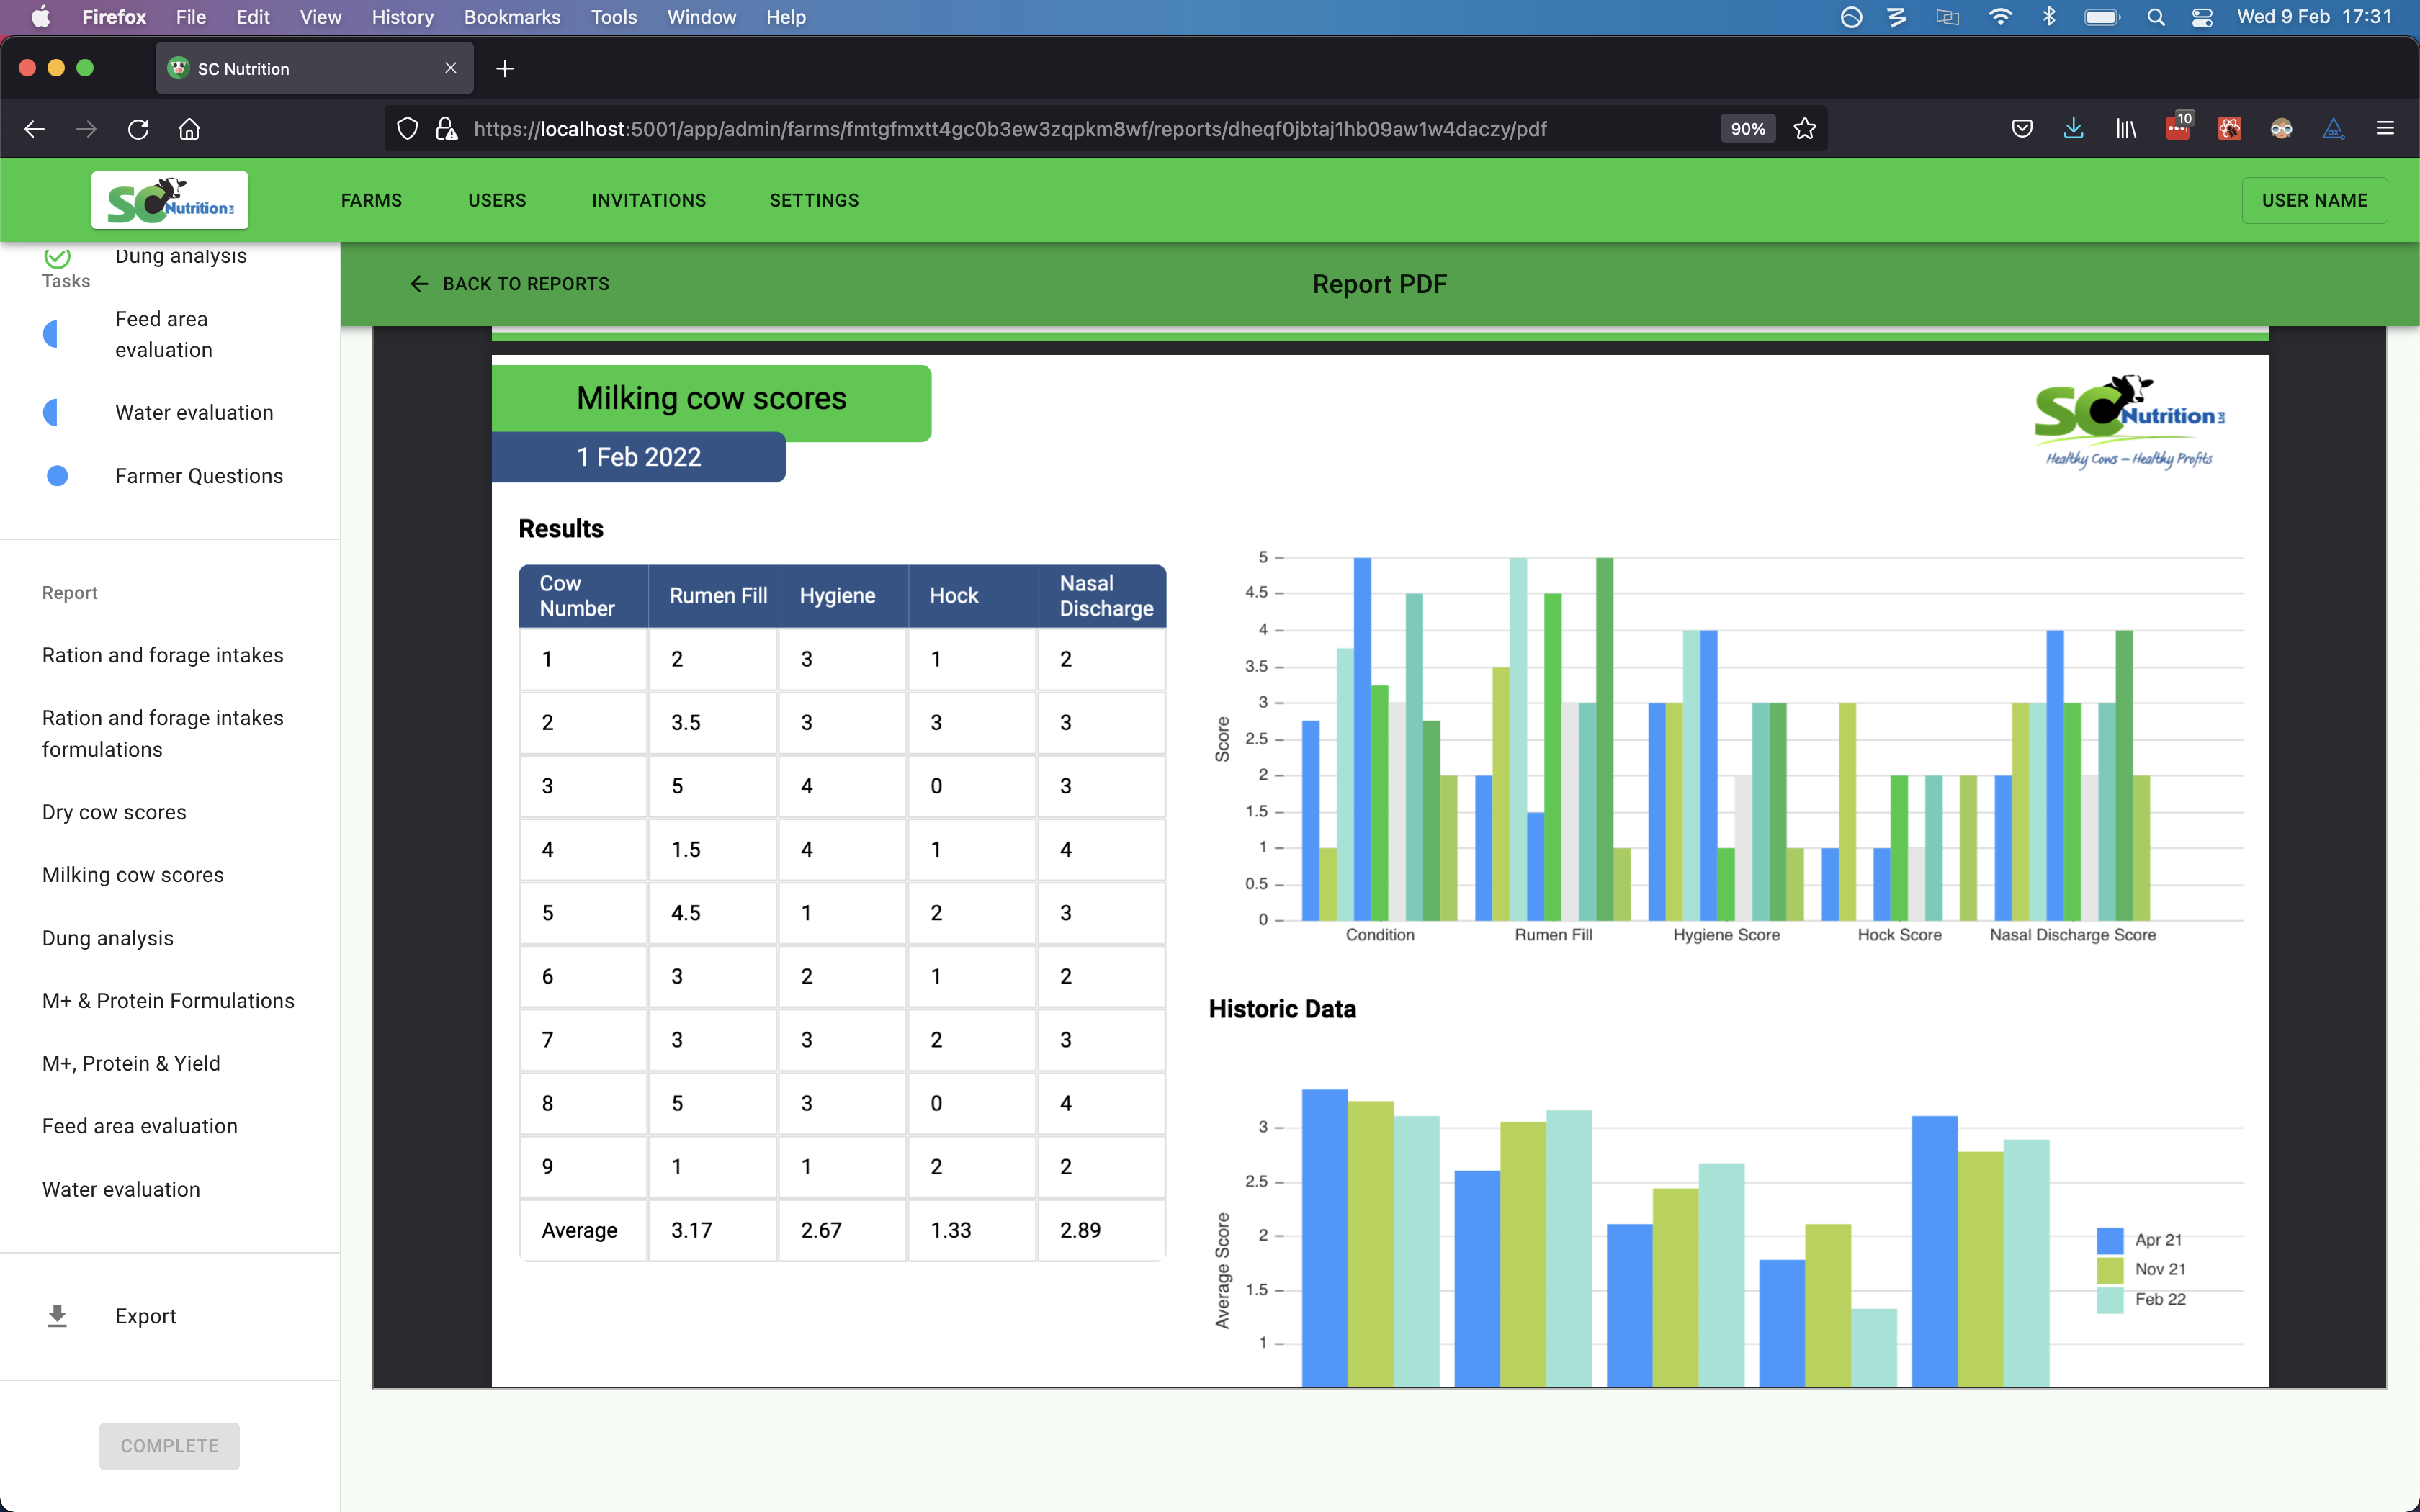Click the back arrow beside Back to Reports

[x=419, y=284]
